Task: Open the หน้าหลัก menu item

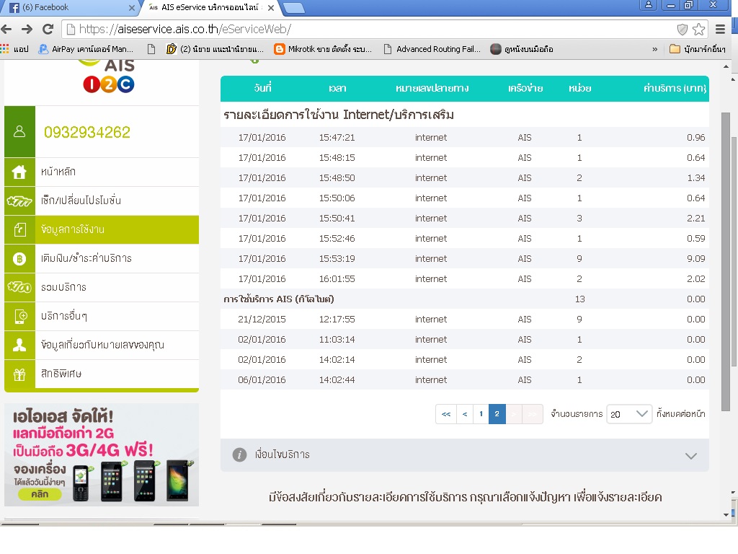Action: pos(102,172)
